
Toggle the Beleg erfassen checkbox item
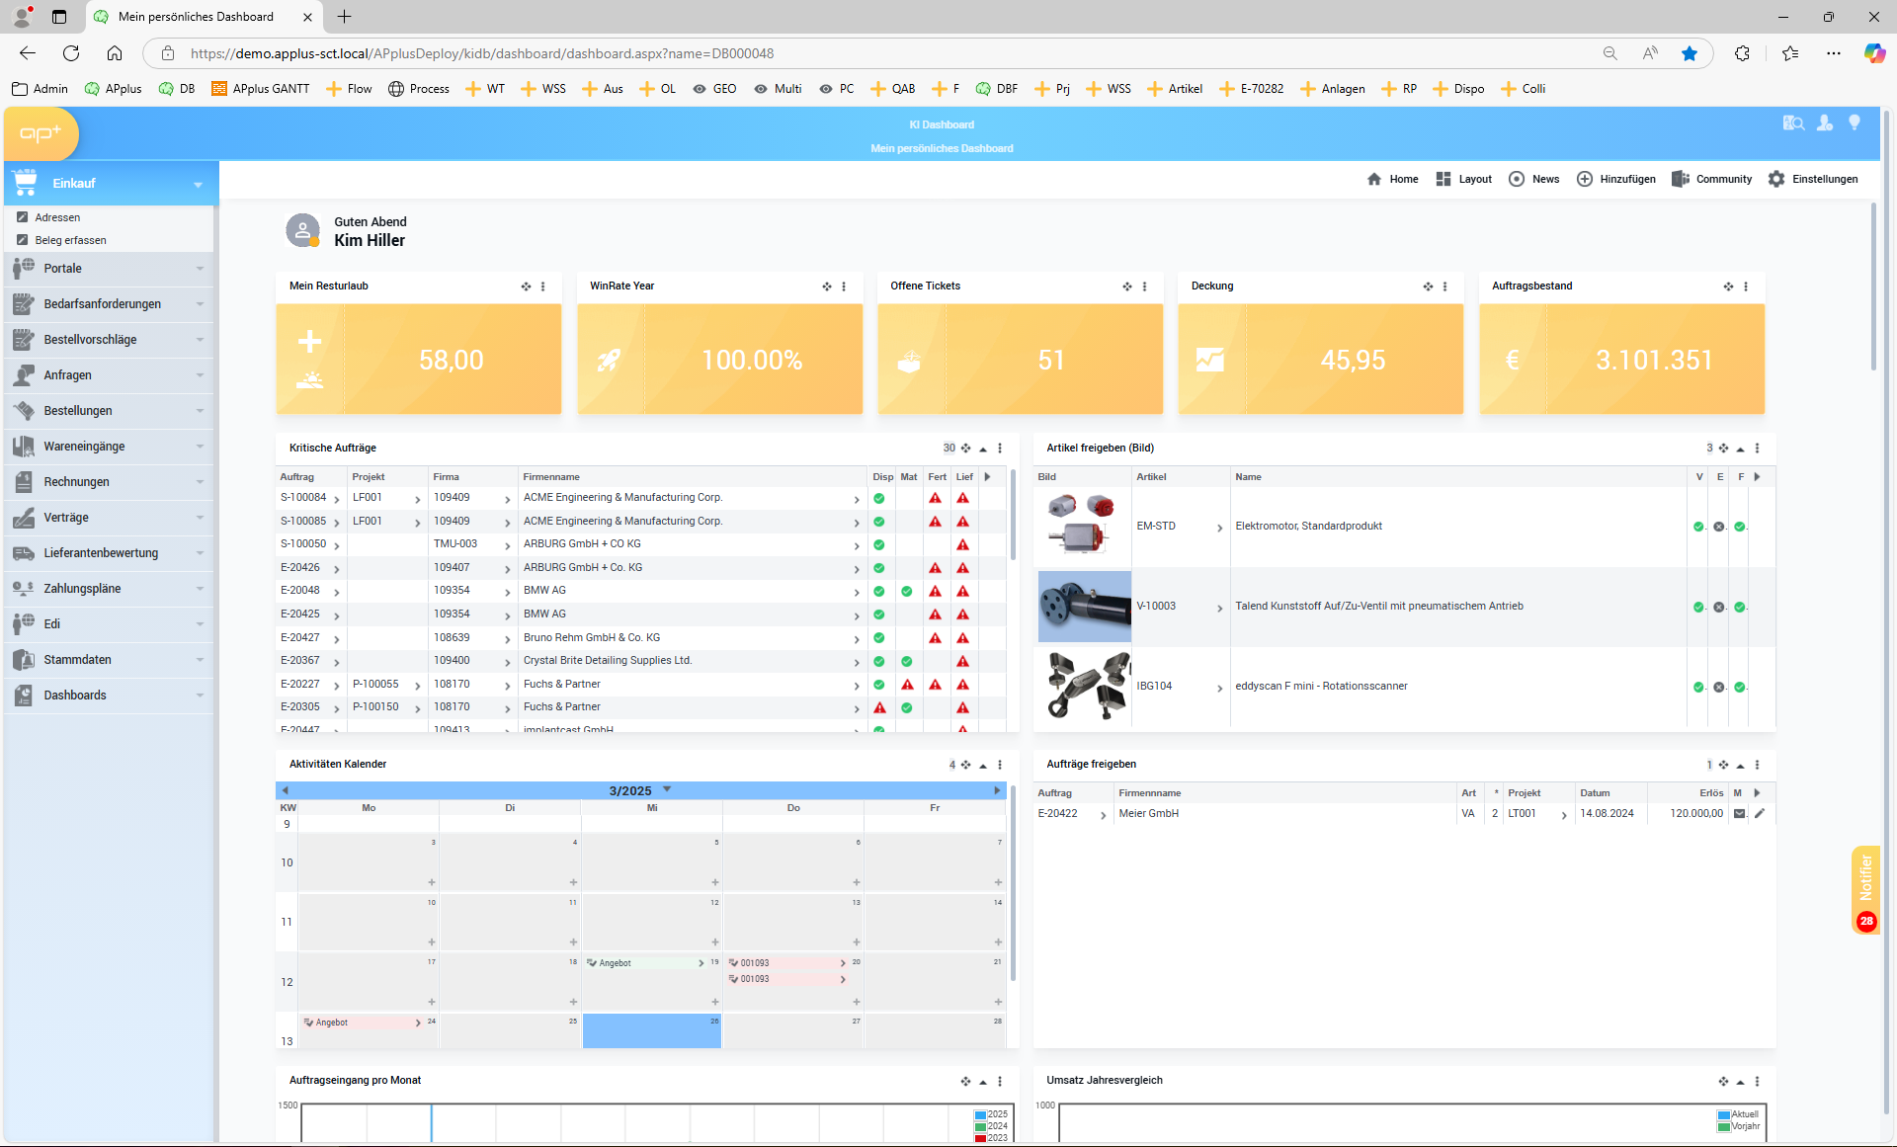click(23, 240)
